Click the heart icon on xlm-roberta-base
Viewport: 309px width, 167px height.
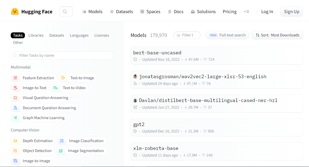[204, 155]
